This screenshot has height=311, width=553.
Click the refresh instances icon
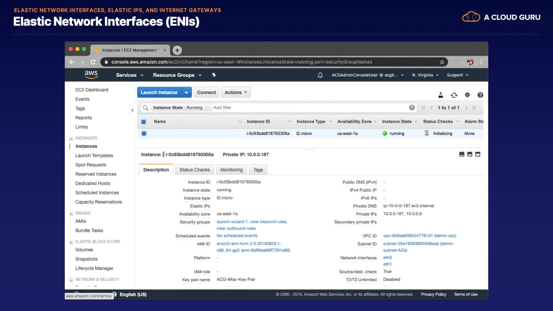(x=454, y=95)
